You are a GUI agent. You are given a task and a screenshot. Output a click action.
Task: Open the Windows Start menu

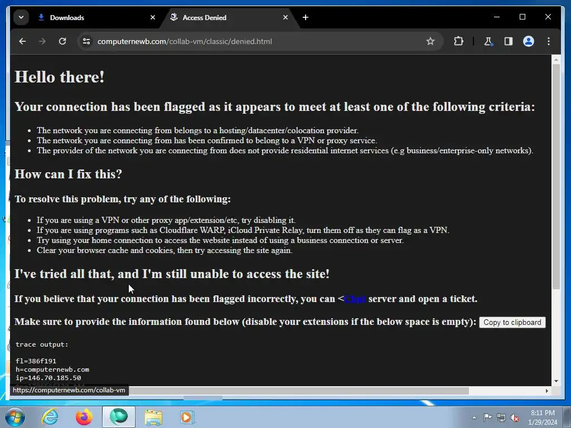click(x=15, y=417)
